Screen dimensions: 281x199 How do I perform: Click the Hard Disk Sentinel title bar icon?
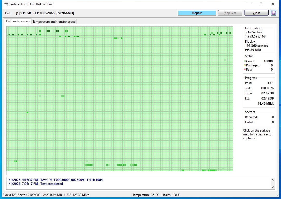point(6,4)
